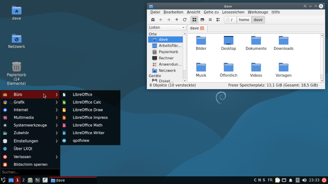Go back in file manager history
This screenshot has height=184, width=328.
pos(161,20)
